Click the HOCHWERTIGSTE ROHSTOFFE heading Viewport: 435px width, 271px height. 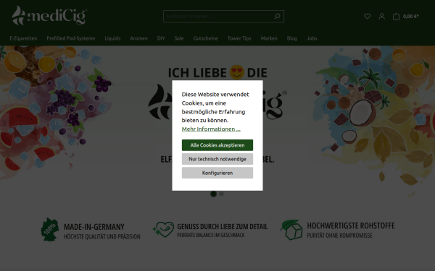[351, 225]
